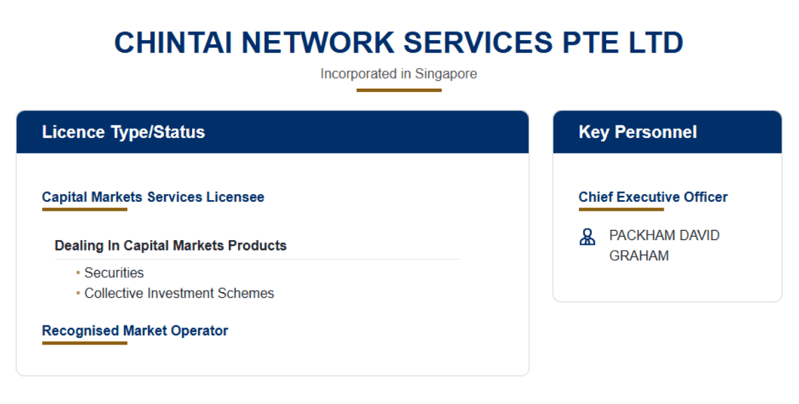Screen dimensions: 799x404
Task: Click the divider line below Dealing In Capital Markets Products
Action: 257,259
